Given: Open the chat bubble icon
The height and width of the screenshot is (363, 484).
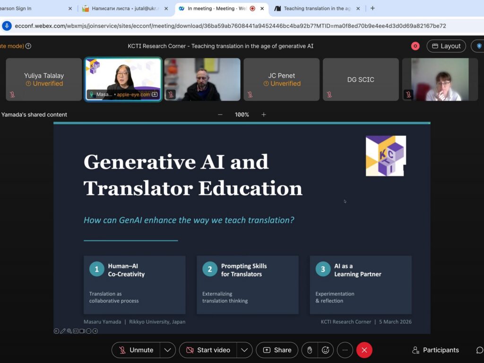Looking at the screenshot, I should click(479, 350).
